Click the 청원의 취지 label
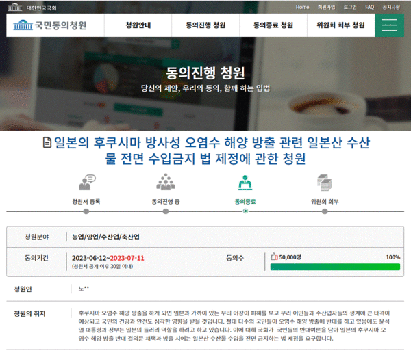 (29, 313)
